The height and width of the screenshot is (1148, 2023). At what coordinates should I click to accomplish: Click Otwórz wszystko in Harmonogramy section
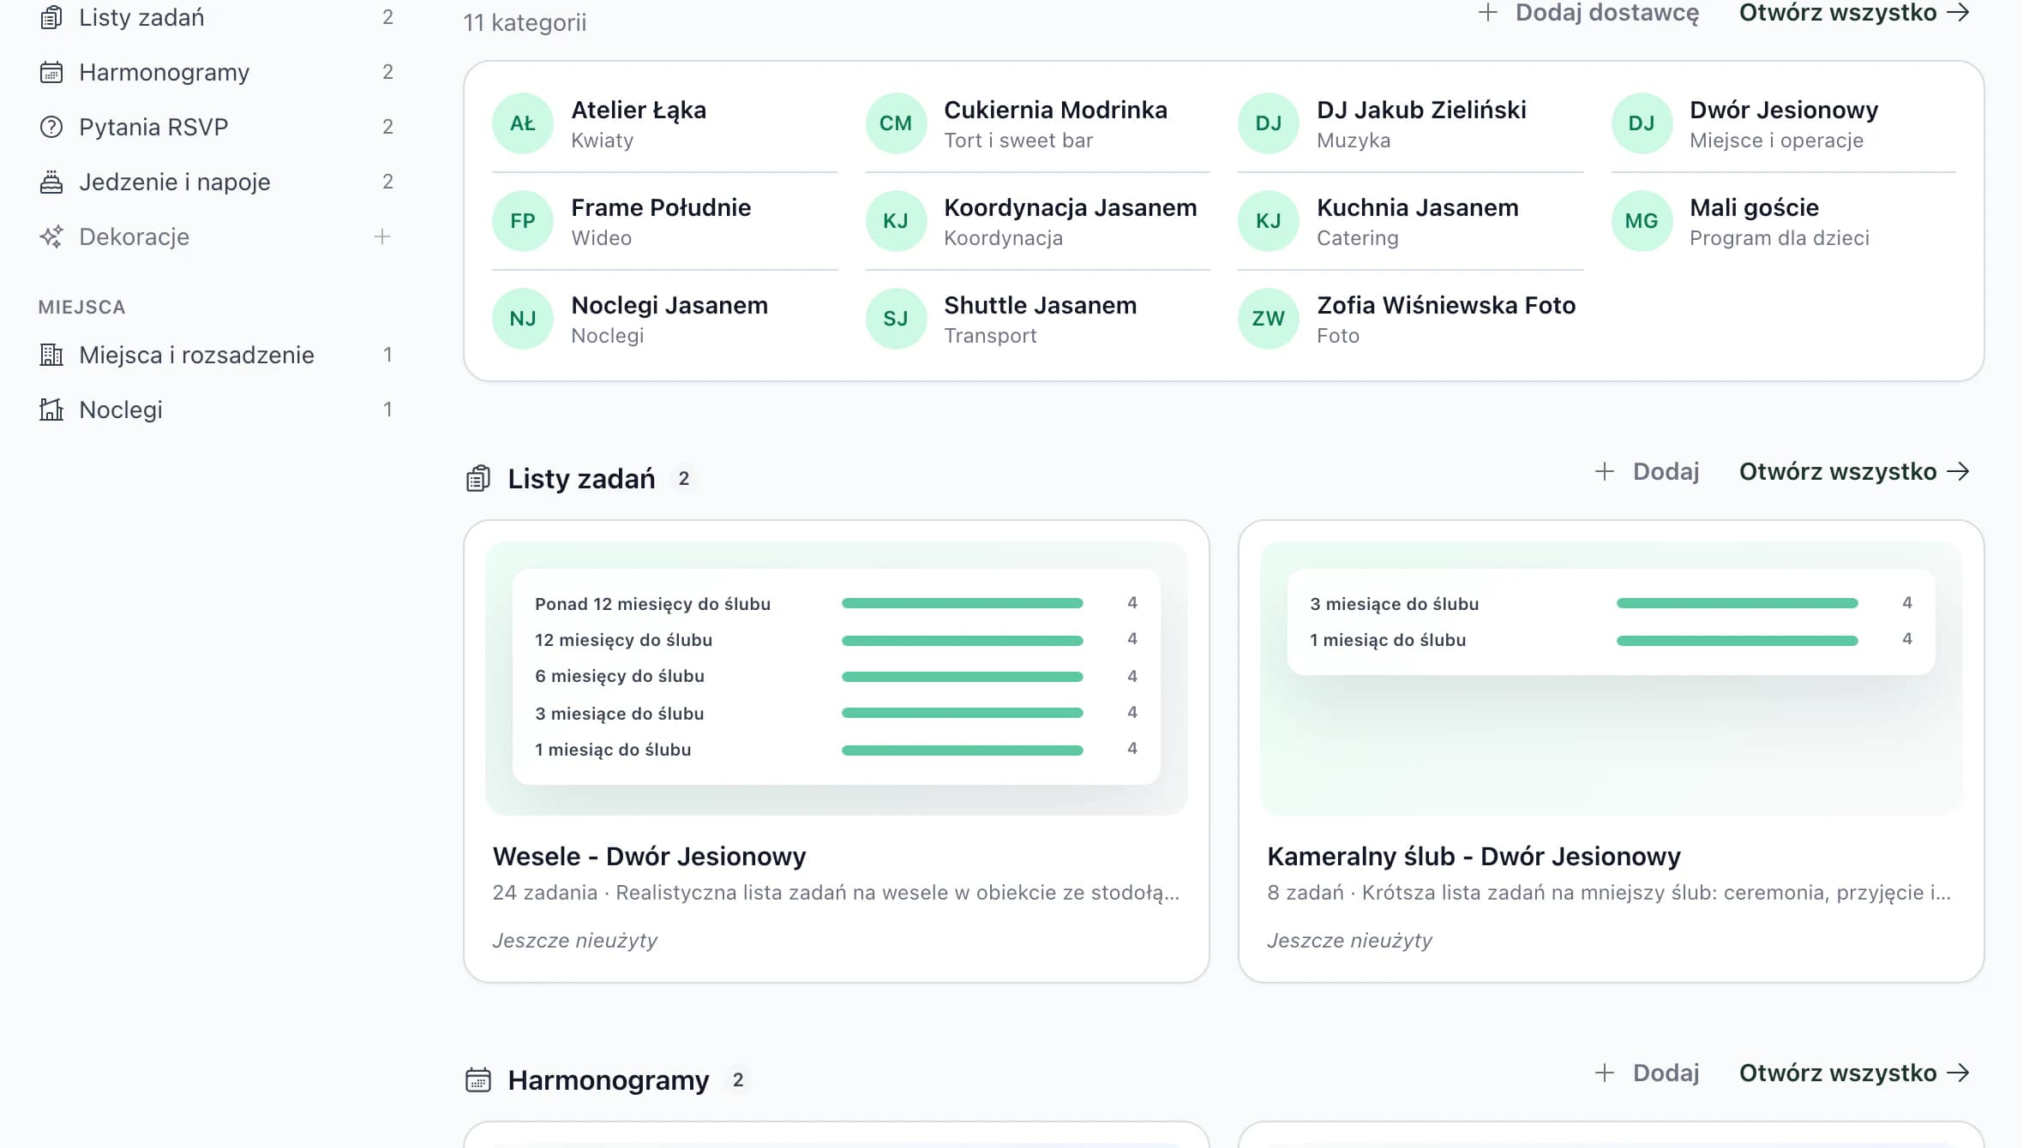pos(1854,1073)
